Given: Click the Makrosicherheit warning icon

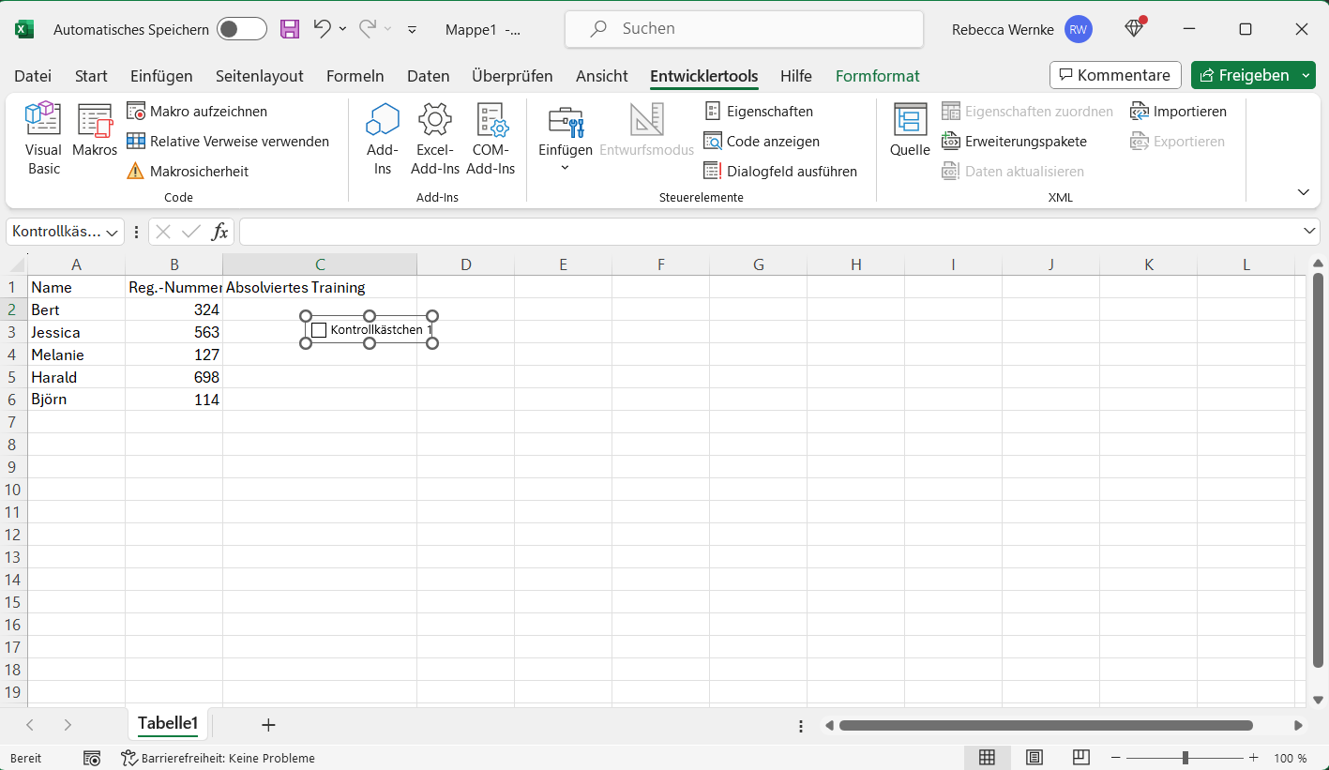Looking at the screenshot, I should (136, 172).
